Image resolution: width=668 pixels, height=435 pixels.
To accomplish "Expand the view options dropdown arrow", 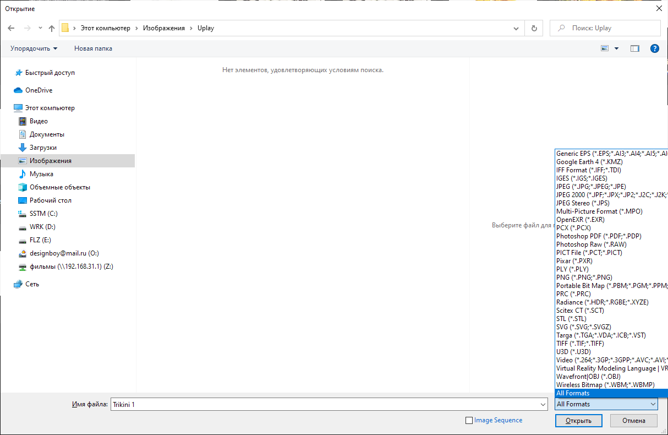I will point(617,48).
